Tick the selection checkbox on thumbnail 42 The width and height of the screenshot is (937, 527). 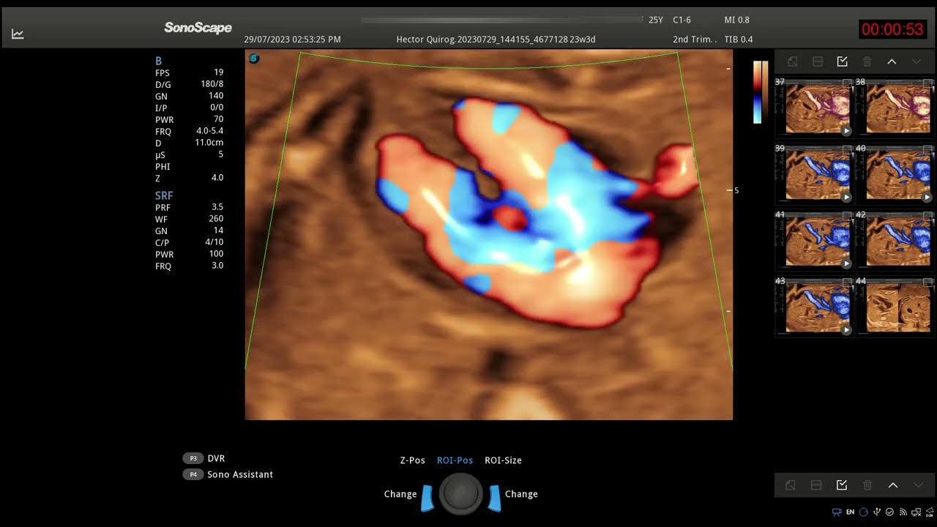pyautogui.click(x=927, y=216)
